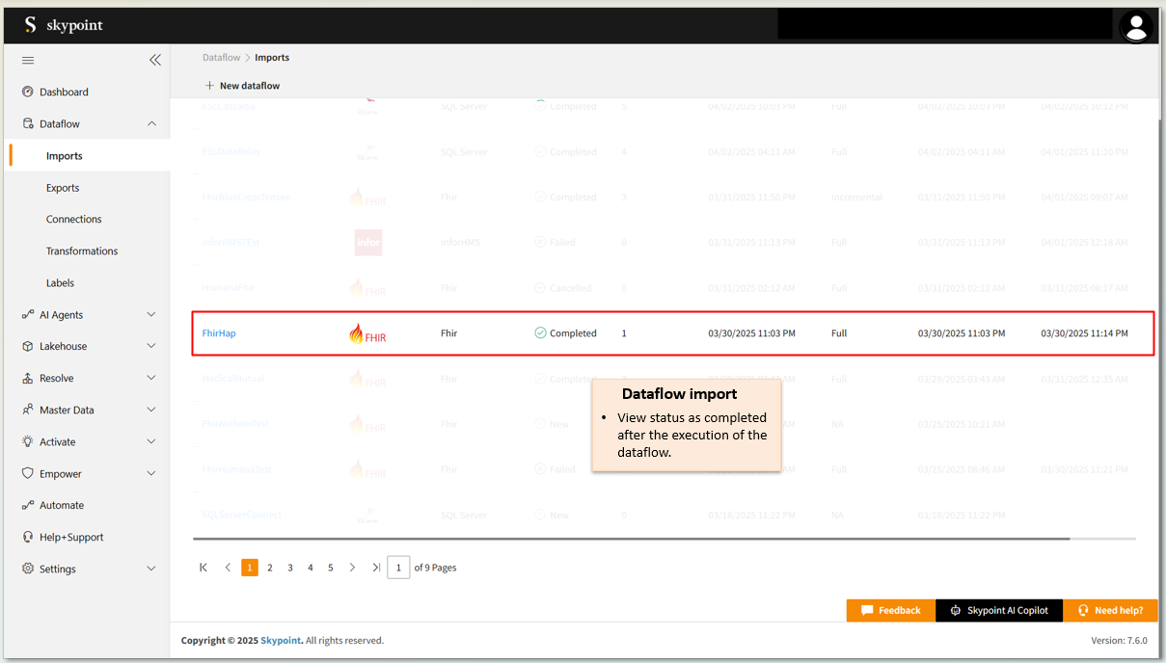Click the Master Data icon
This screenshot has height=663, width=1166.
coord(28,411)
